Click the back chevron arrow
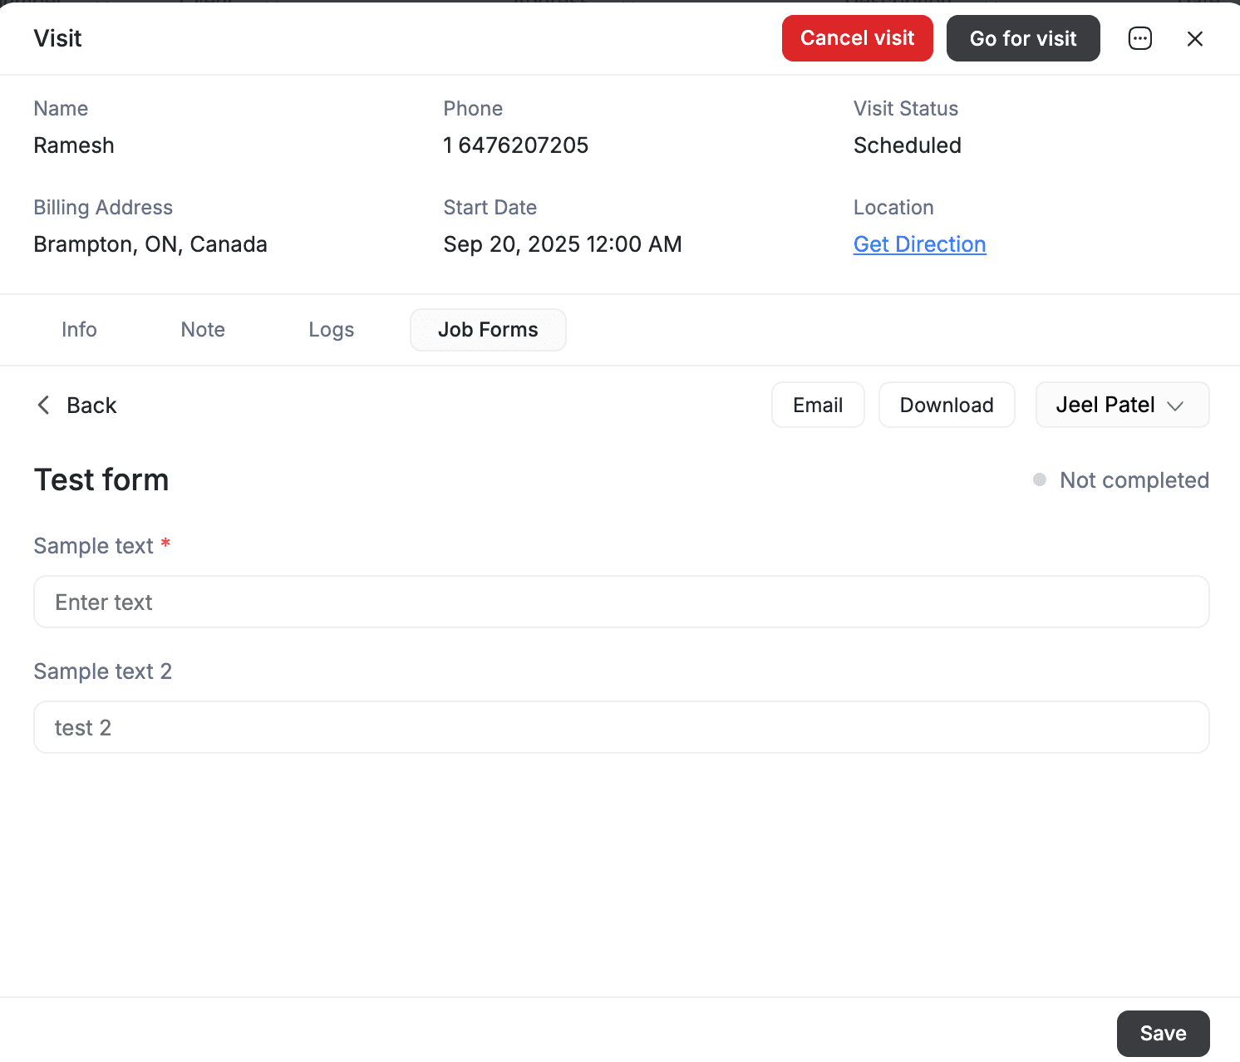This screenshot has width=1240, height=1062. point(43,405)
